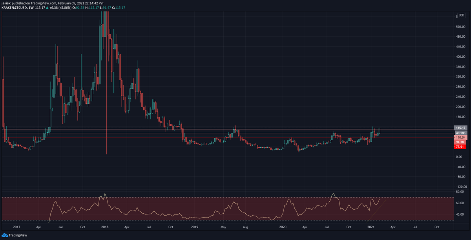This screenshot has height=240, width=471.
Task: Click the 440.00 price axis tick
Action: 460,47
